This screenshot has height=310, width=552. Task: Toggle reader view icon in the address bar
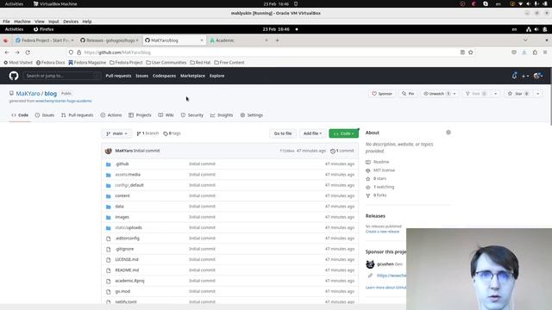(x=462, y=53)
